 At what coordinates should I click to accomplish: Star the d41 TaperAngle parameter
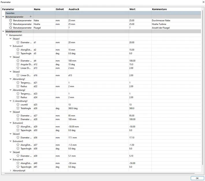[x=18, y=167]
